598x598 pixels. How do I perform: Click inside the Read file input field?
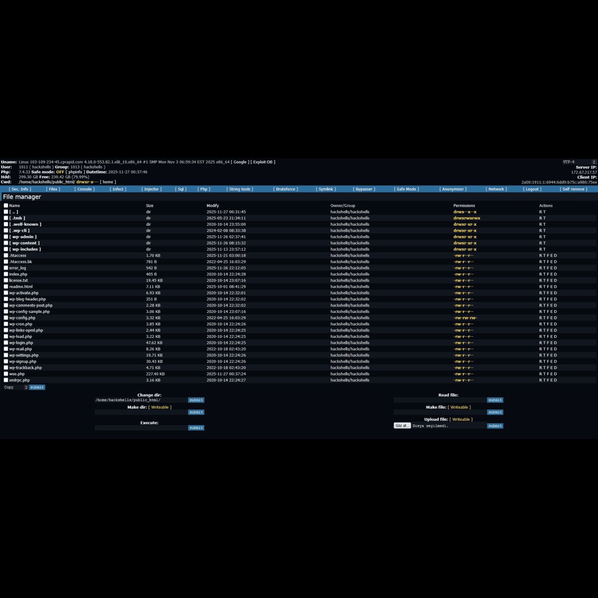[439, 400]
